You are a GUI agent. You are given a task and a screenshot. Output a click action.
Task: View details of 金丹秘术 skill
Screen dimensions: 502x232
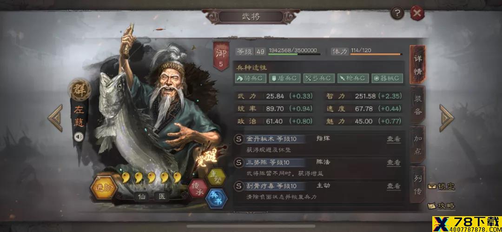click(394, 139)
